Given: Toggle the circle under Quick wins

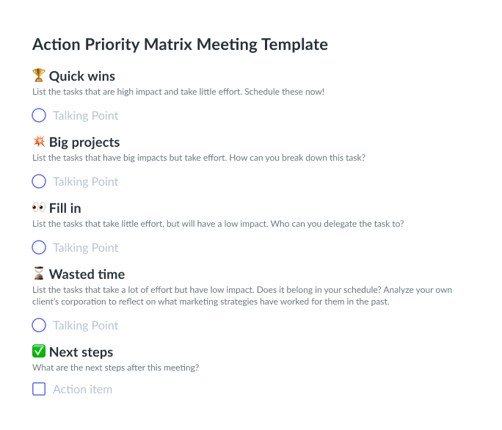Looking at the screenshot, I should point(39,115).
